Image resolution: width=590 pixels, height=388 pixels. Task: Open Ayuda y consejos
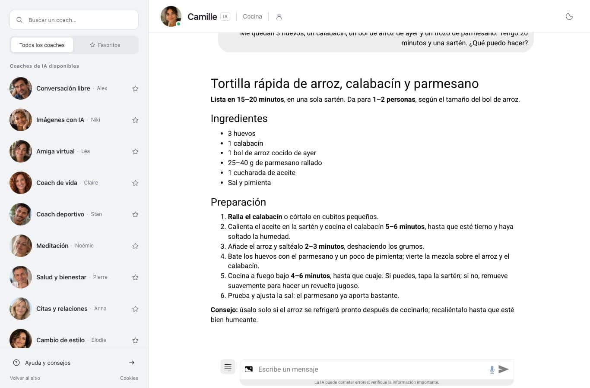[74, 363]
